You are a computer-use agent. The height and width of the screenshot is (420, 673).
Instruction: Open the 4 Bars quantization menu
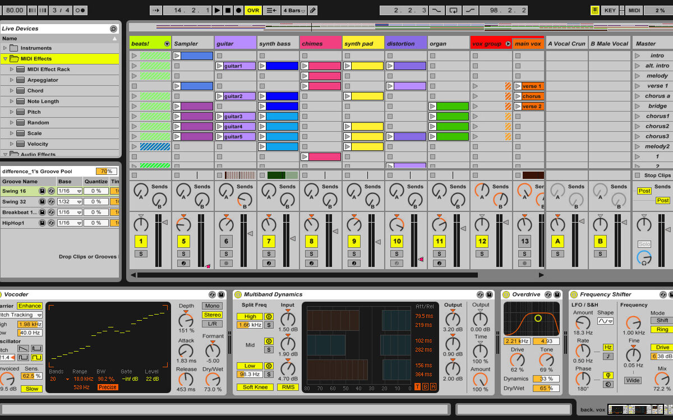click(x=294, y=10)
